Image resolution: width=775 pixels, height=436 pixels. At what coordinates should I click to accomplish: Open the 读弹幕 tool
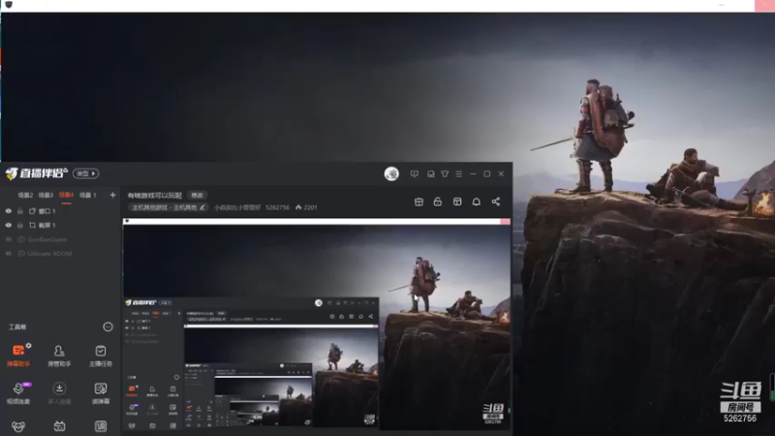[x=101, y=393]
